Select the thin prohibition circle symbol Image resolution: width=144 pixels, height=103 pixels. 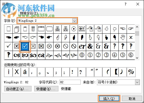[65, 46]
